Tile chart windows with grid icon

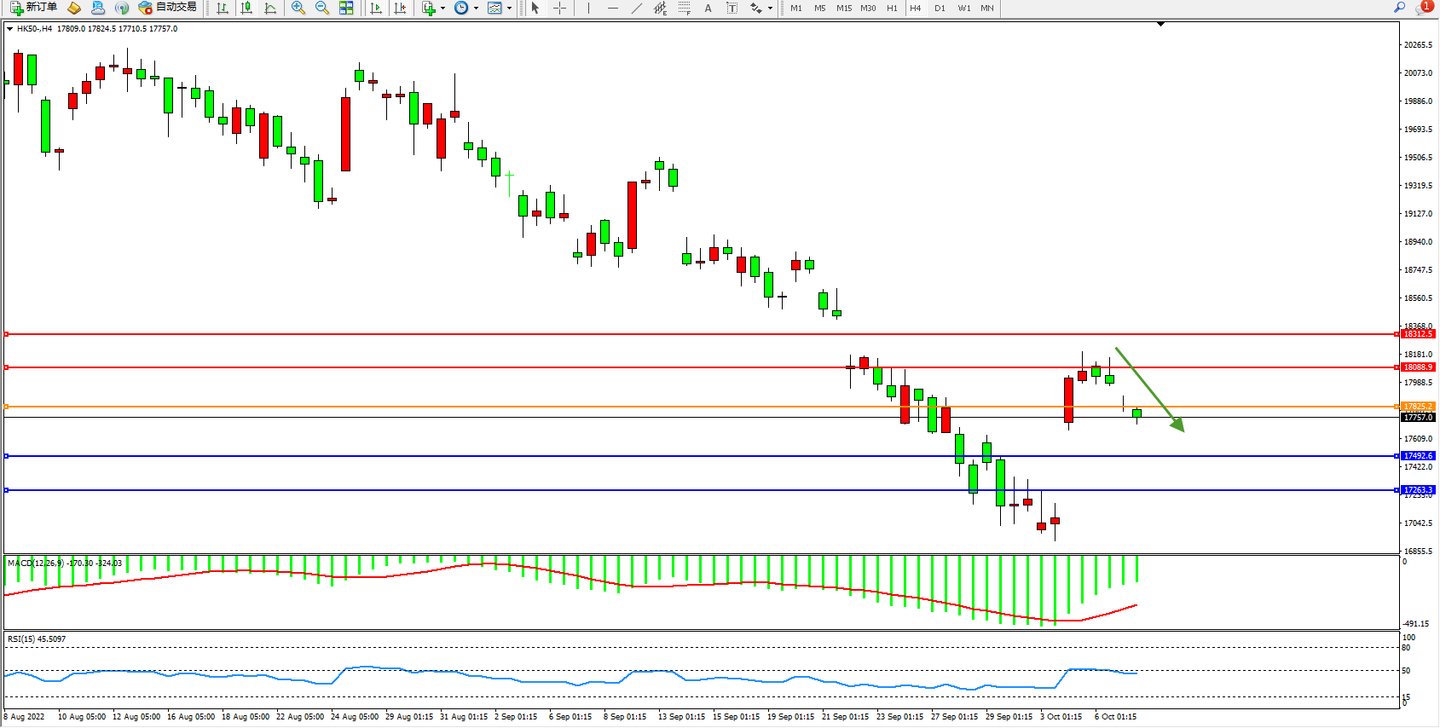346,8
